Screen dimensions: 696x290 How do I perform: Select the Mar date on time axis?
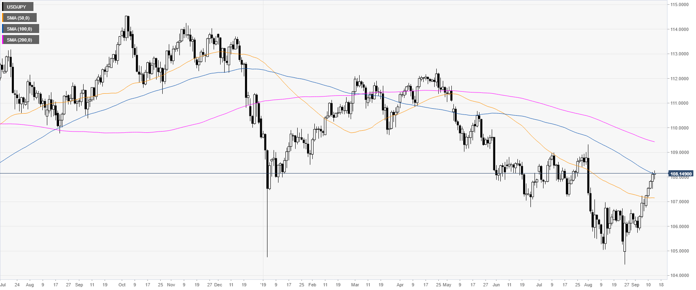click(355, 285)
